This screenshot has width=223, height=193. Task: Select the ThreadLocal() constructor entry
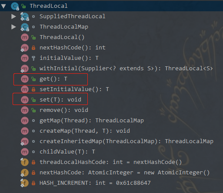click(62, 37)
